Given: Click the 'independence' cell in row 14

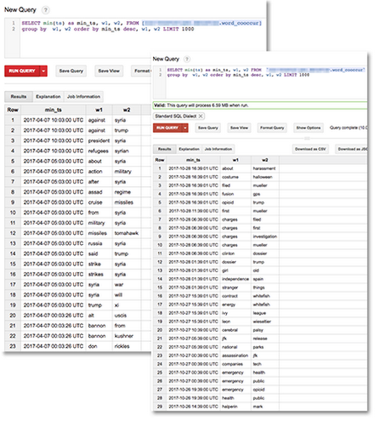Looking at the screenshot, I should click(x=235, y=279).
